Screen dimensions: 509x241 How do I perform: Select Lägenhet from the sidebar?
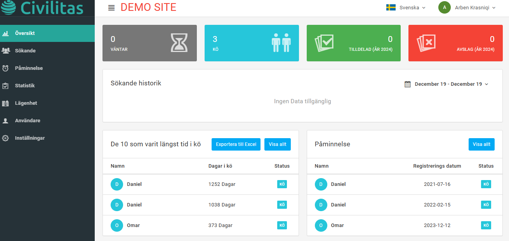(x=26, y=103)
